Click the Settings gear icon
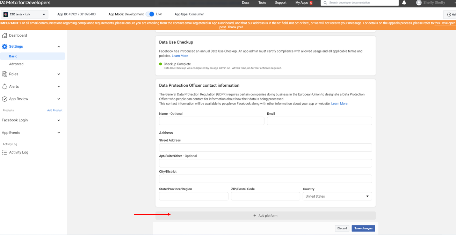This screenshot has width=456, height=235. point(5,47)
